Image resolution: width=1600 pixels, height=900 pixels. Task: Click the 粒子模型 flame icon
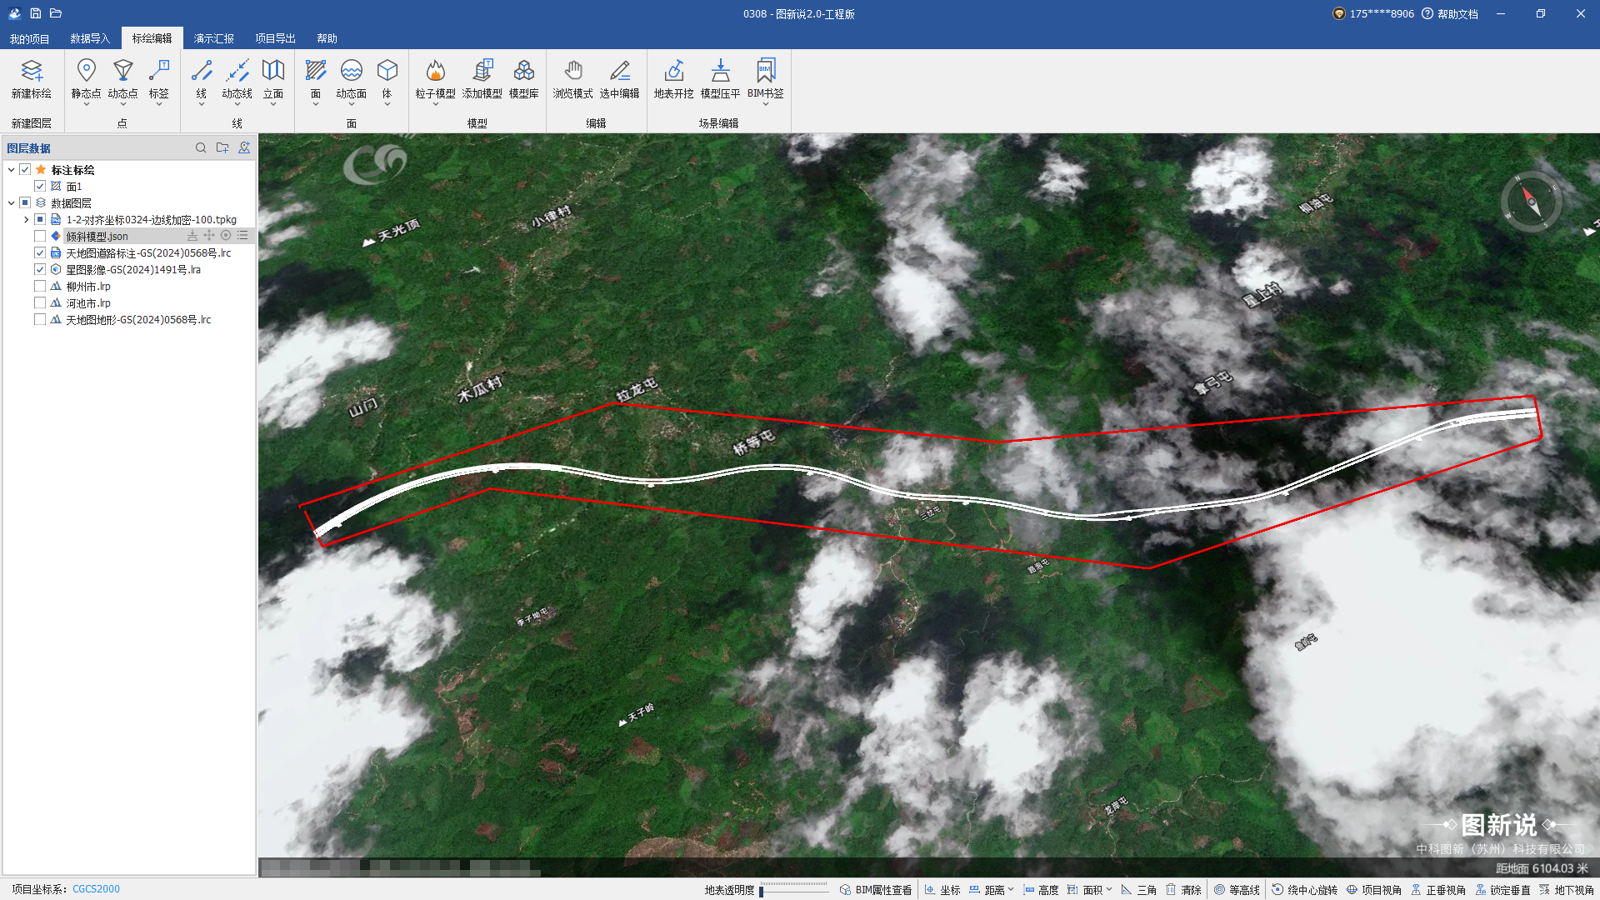[x=435, y=72]
